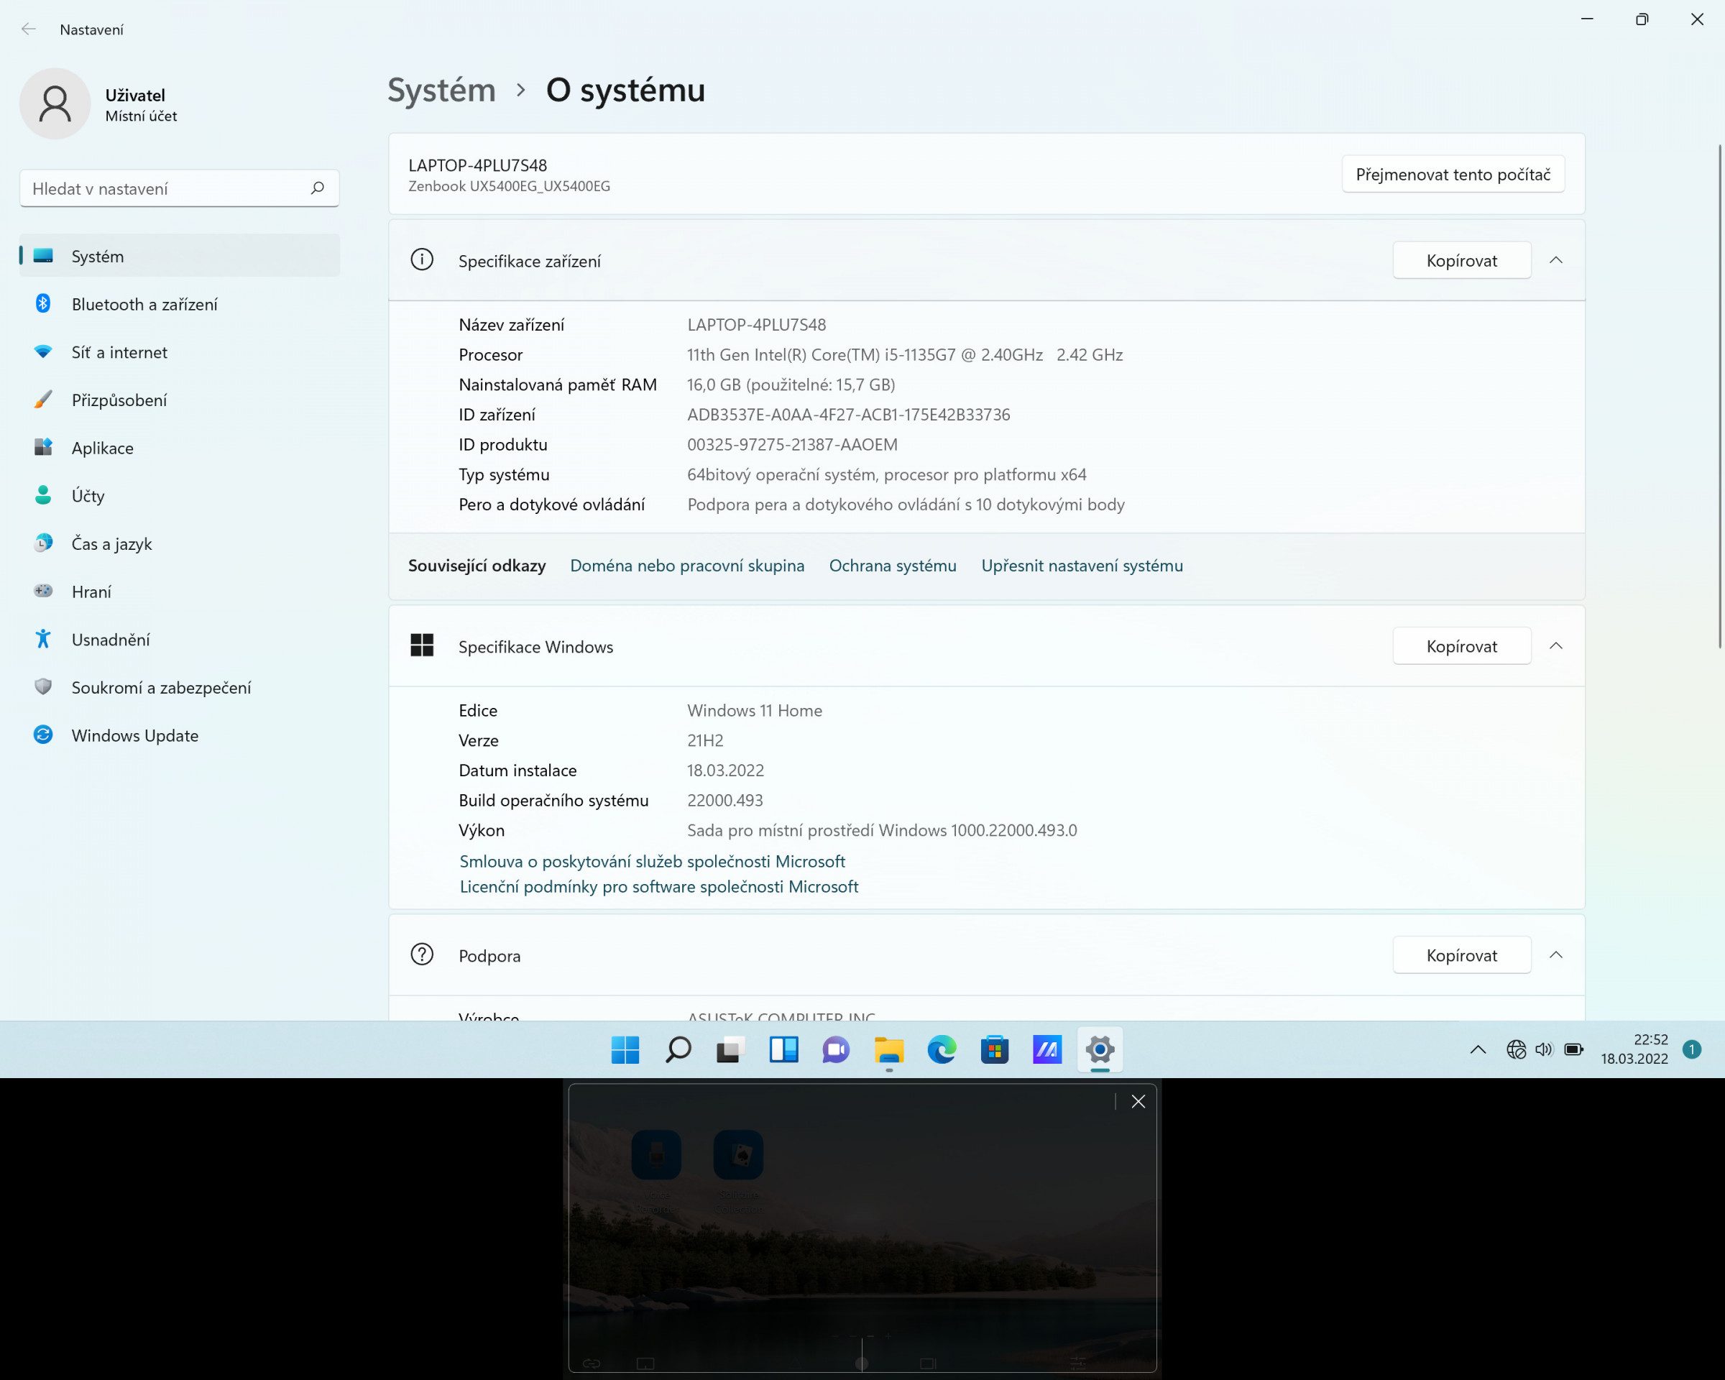Open File Explorer from the taskbar
Screen dimensions: 1725x1380
pyautogui.click(x=889, y=1049)
